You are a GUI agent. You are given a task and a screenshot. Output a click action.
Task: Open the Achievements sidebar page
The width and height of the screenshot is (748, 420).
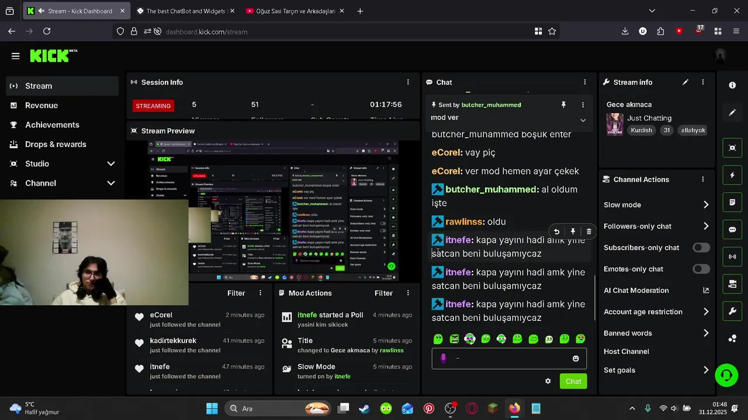[x=62, y=125]
